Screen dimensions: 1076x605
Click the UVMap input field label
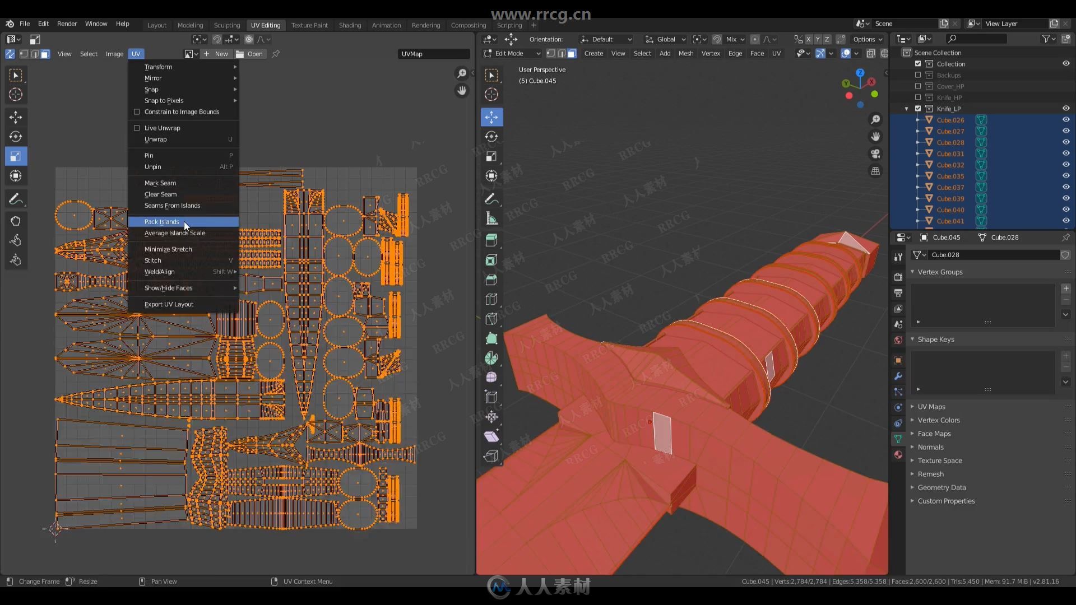[x=412, y=53]
